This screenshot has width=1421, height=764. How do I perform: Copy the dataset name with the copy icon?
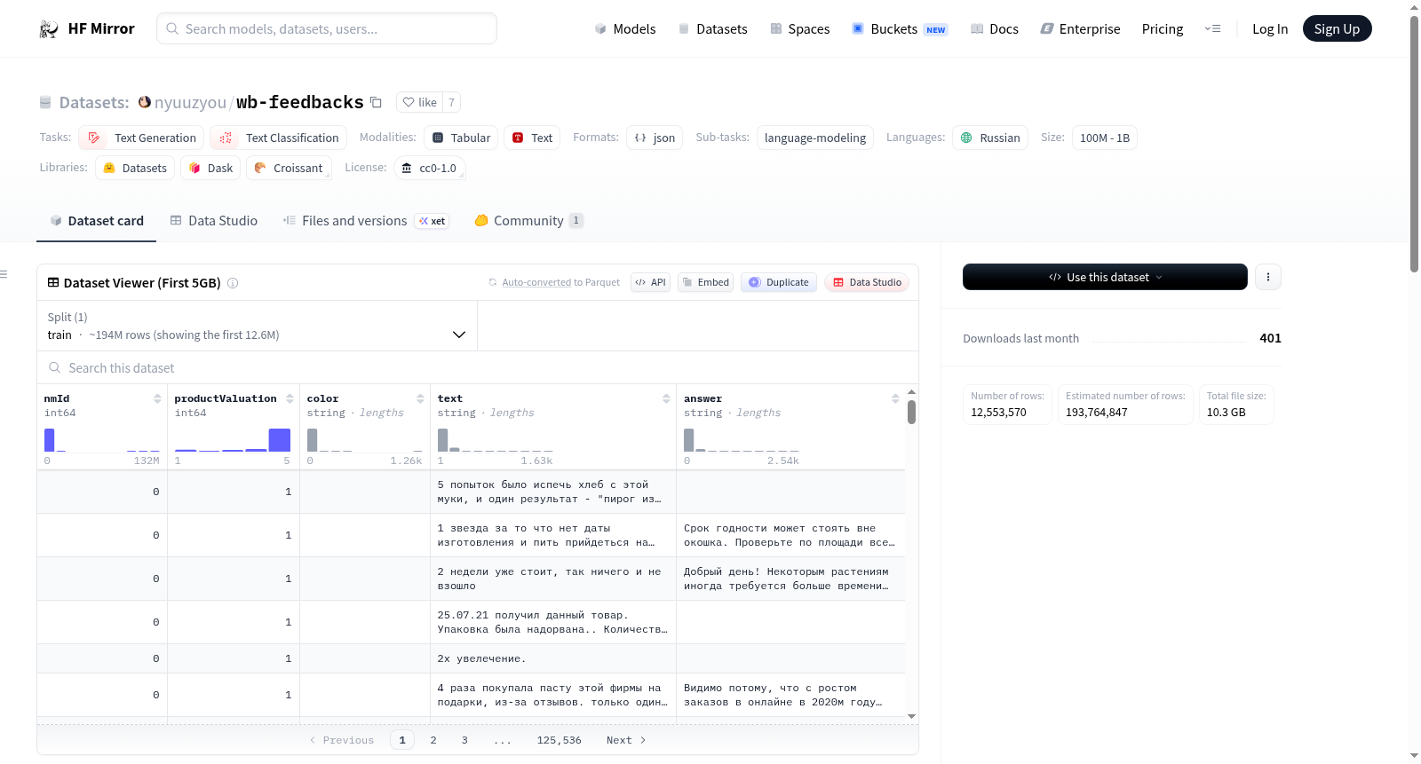tap(376, 102)
